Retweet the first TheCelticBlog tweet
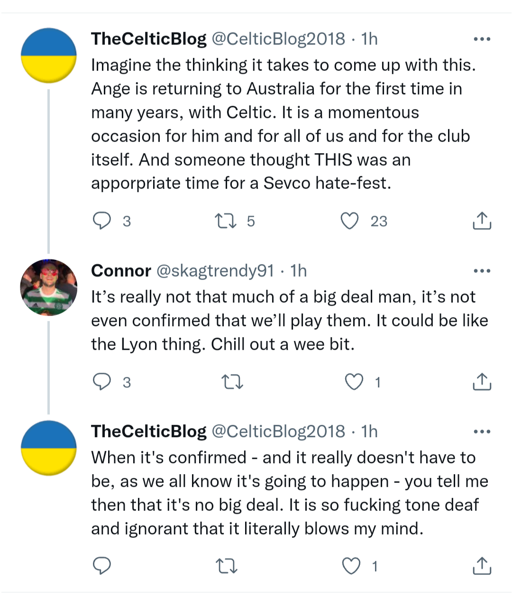This screenshot has height=595, width=512. 226,221
